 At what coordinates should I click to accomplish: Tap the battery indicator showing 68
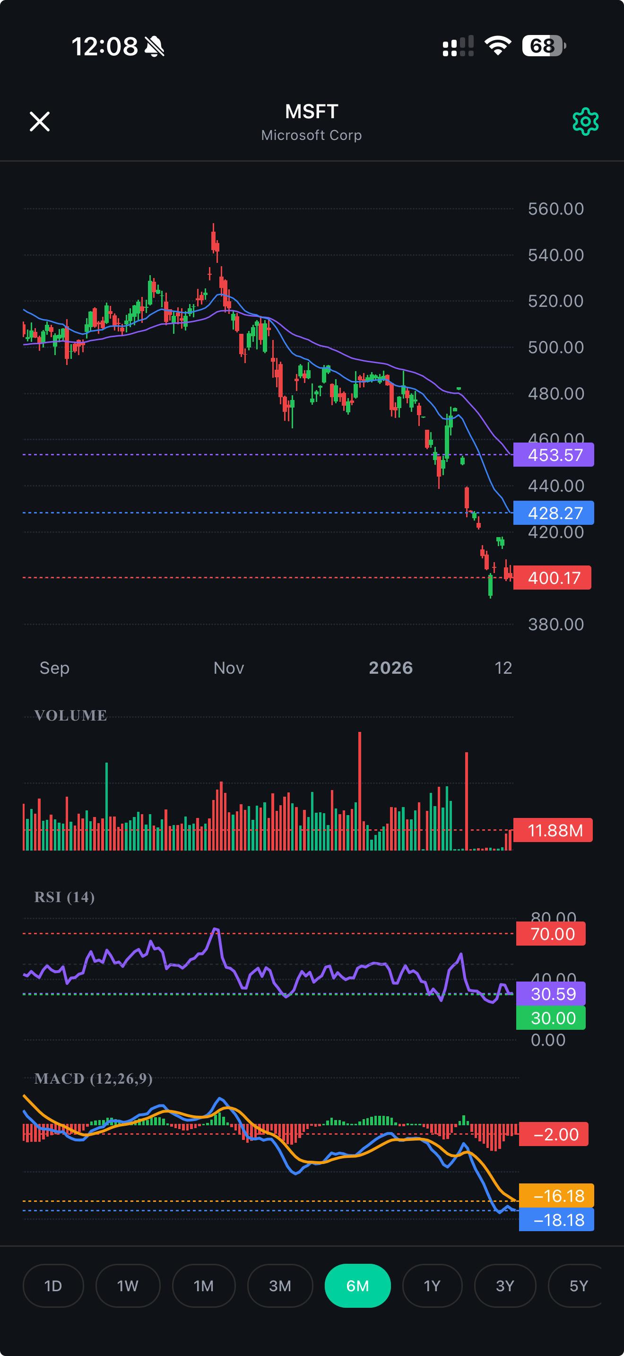[x=544, y=46]
